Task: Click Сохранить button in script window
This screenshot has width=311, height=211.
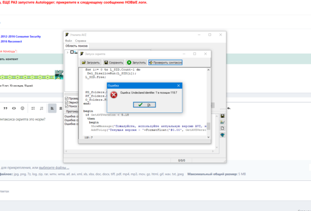Action: click(x=114, y=63)
